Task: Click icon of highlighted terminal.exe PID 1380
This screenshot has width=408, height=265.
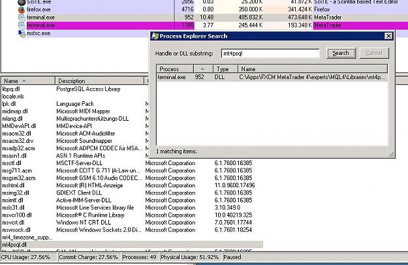Action: (22, 25)
